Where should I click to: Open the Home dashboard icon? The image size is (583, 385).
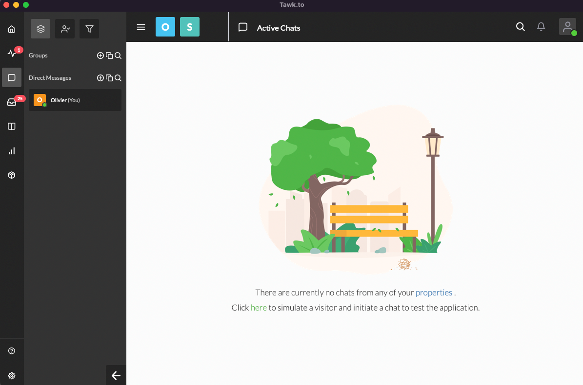tap(12, 29)
